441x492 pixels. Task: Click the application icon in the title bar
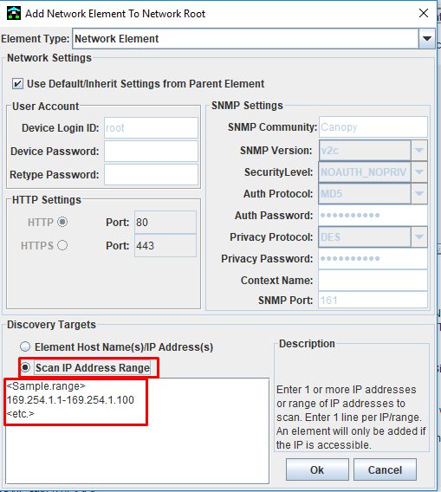click(x=14, y=14)
